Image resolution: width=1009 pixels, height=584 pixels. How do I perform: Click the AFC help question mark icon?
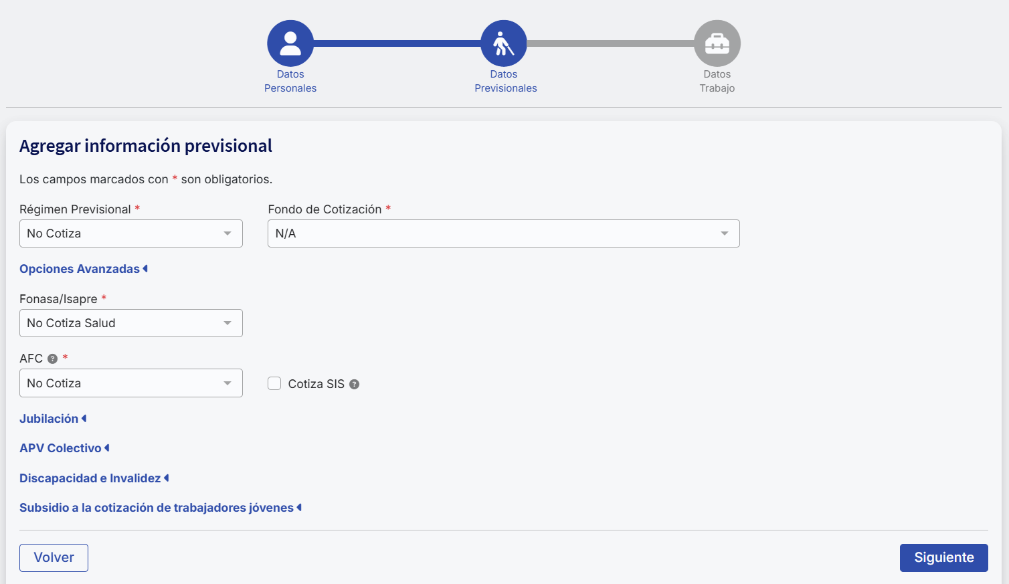coord(53,359)
